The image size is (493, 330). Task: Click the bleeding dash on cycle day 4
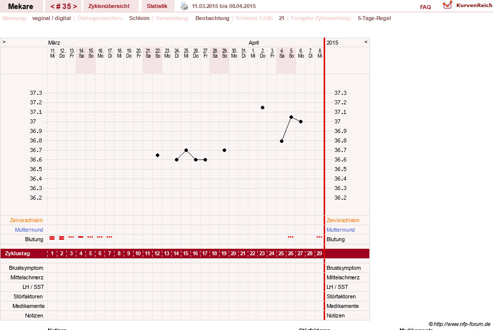[x=81, y=237]
